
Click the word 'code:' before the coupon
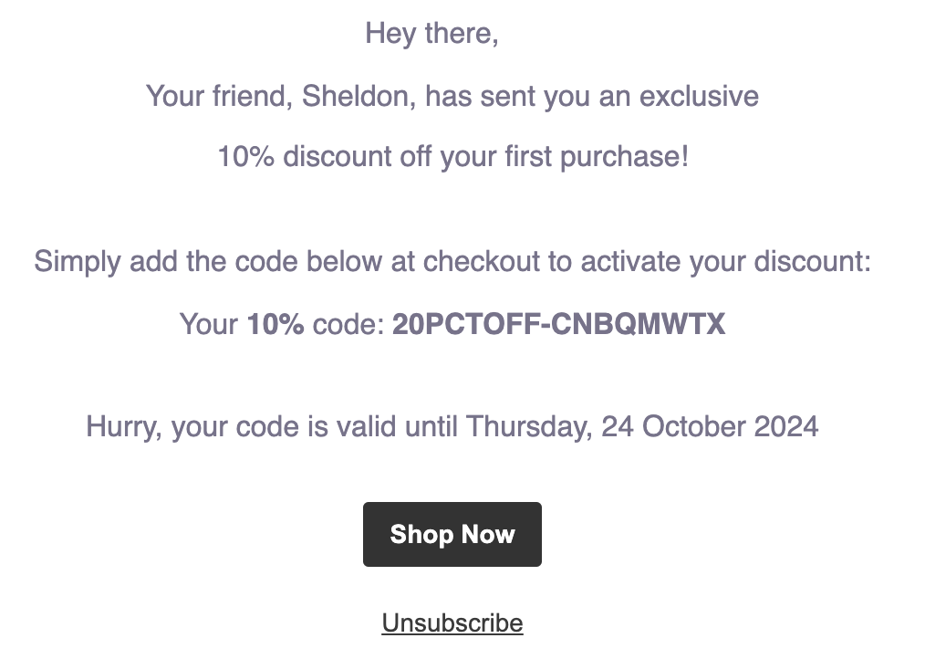(348, 324)
